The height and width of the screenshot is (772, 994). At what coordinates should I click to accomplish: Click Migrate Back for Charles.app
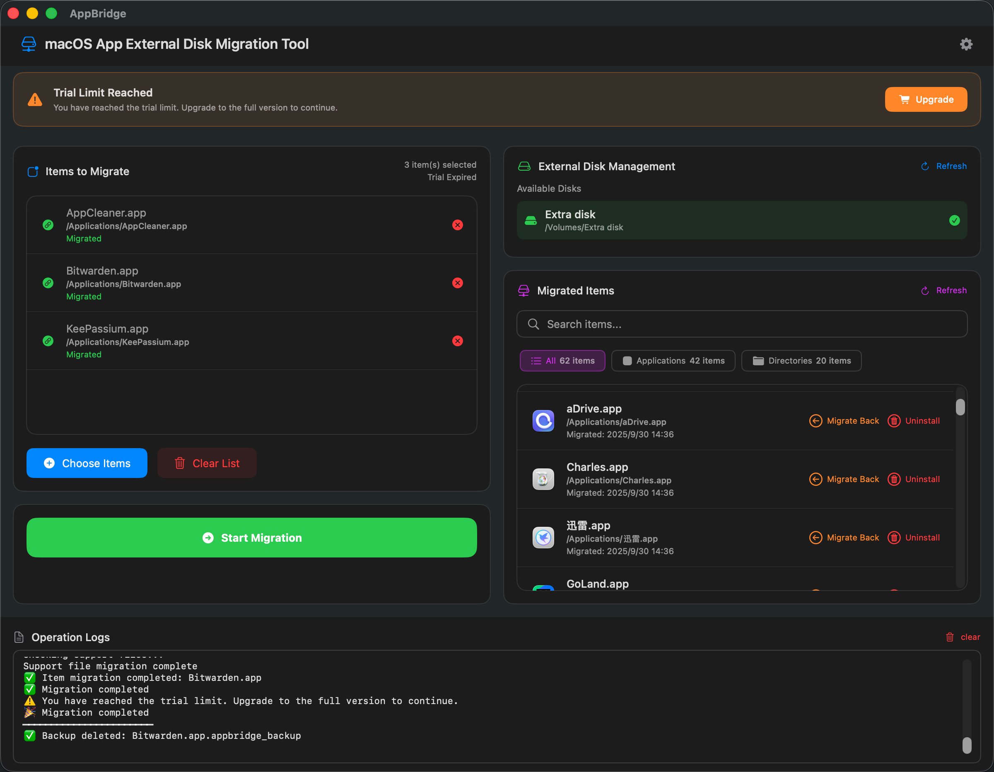[843, 479]
